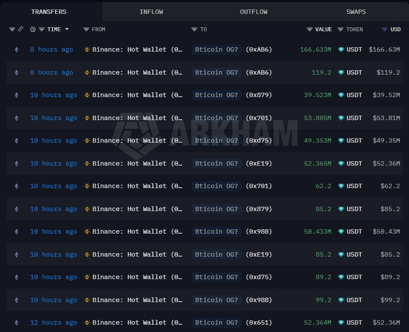Viewport: 409px width, 332px height.
Task: Click the value 62.2
Action: point(324,186)
